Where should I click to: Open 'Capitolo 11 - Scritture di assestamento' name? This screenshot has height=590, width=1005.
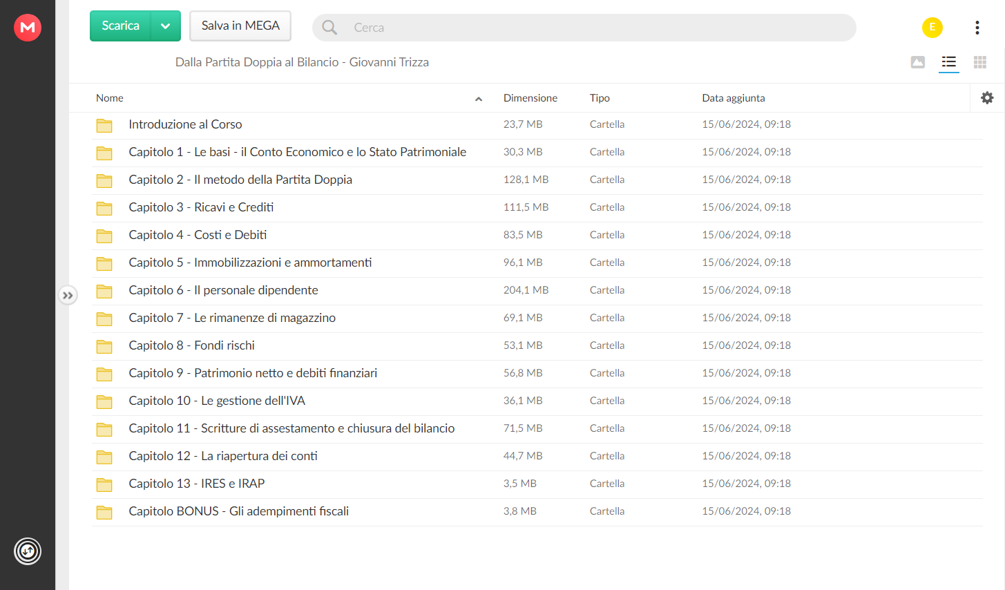click(291, 428)
